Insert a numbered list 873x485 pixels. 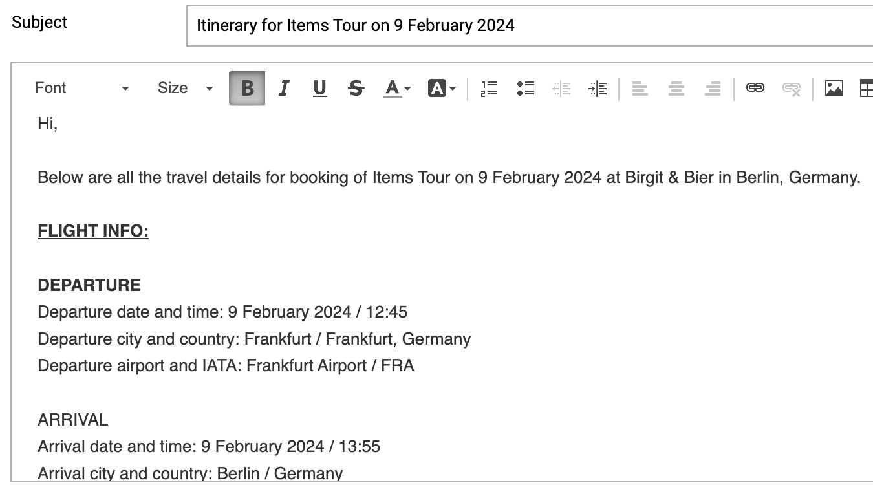point(490,88)
